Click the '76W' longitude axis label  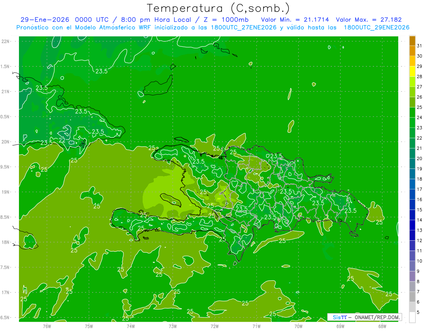tap(47, 326)
